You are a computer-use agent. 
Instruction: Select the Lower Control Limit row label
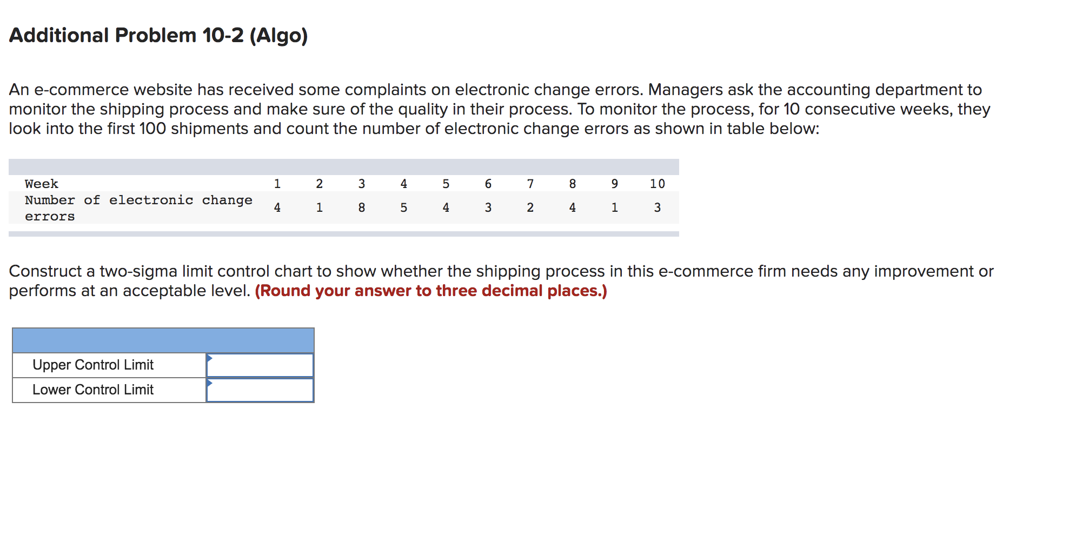coord(92,389)
